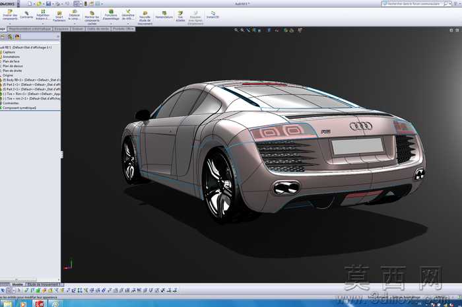
Task: Select the Contrainte (mate) tool
Action: coord(26,15)
